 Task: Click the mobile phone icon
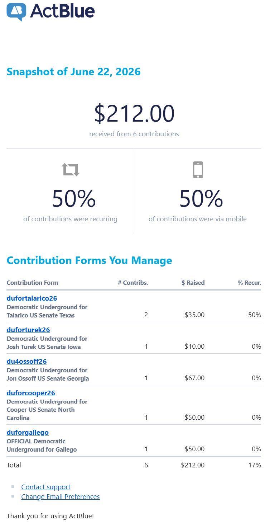point(198,170)
